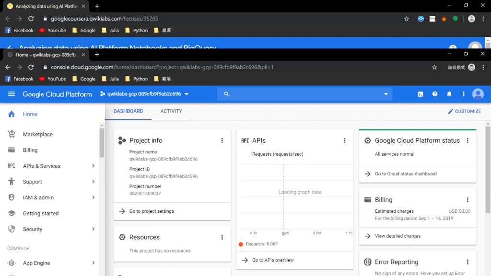Reload the Cloud console page
The height and width of the screenshot is (276, 491).
[31, 67]
